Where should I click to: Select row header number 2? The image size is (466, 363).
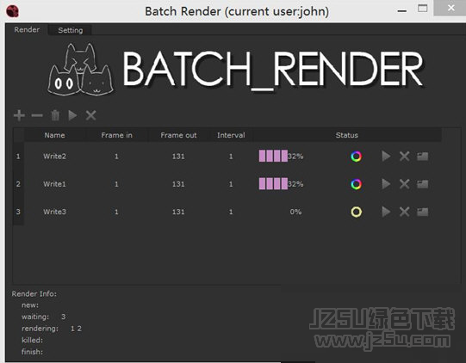click(x=18, y=184)
